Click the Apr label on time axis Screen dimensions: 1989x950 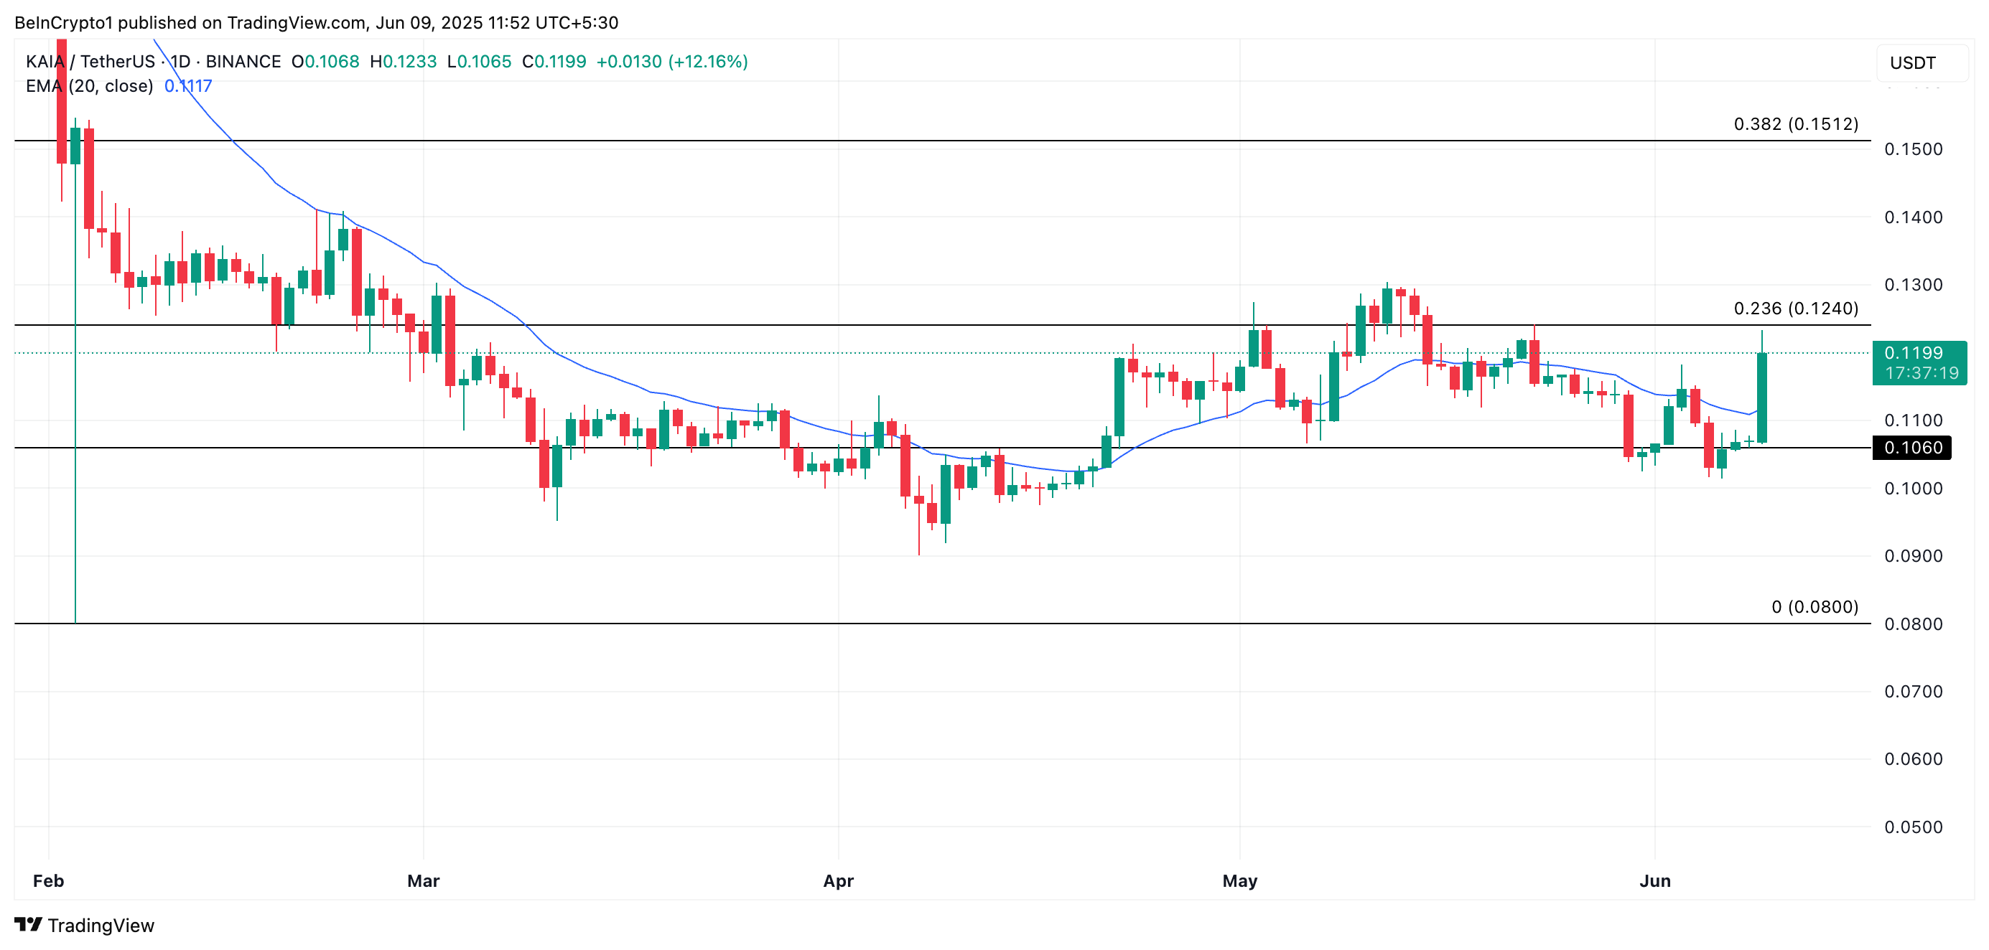[838, 880]
